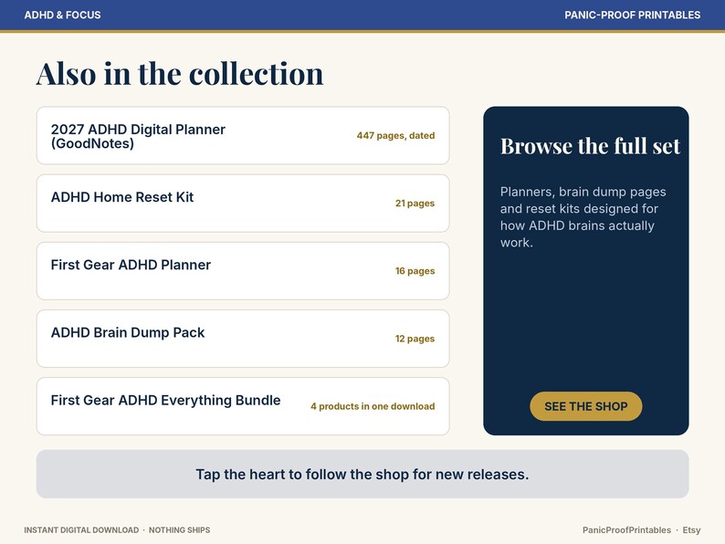Viewport: 725px width, 544px height.
Task: Select the ADHD Home Reset Kit title
Action: coord(122,197)
